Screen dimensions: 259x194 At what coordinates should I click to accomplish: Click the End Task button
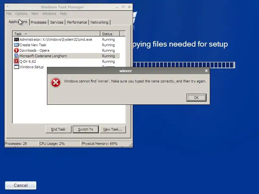point(59,129)
